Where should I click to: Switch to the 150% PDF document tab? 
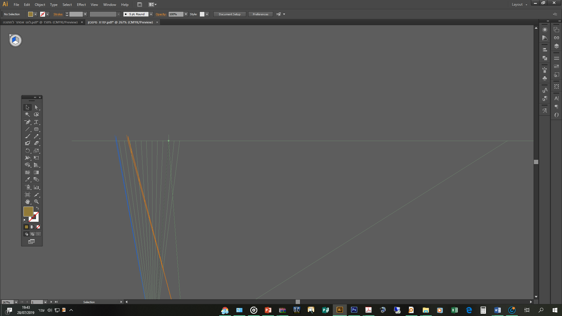click(40, 22)
